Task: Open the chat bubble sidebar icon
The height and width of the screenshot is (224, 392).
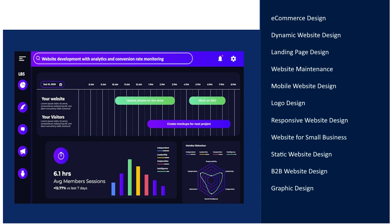Action: [23, 129]
